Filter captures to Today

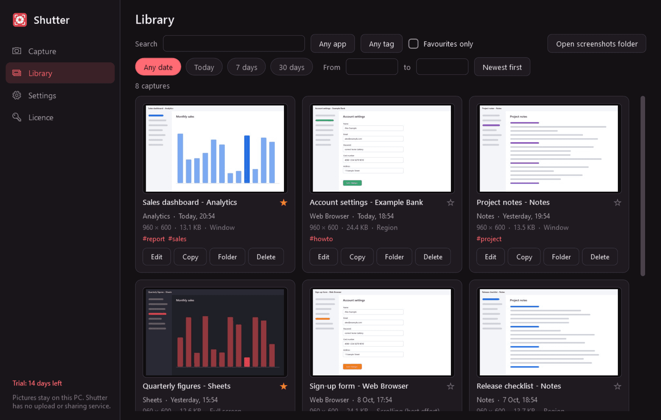click(x=204, y=67)
